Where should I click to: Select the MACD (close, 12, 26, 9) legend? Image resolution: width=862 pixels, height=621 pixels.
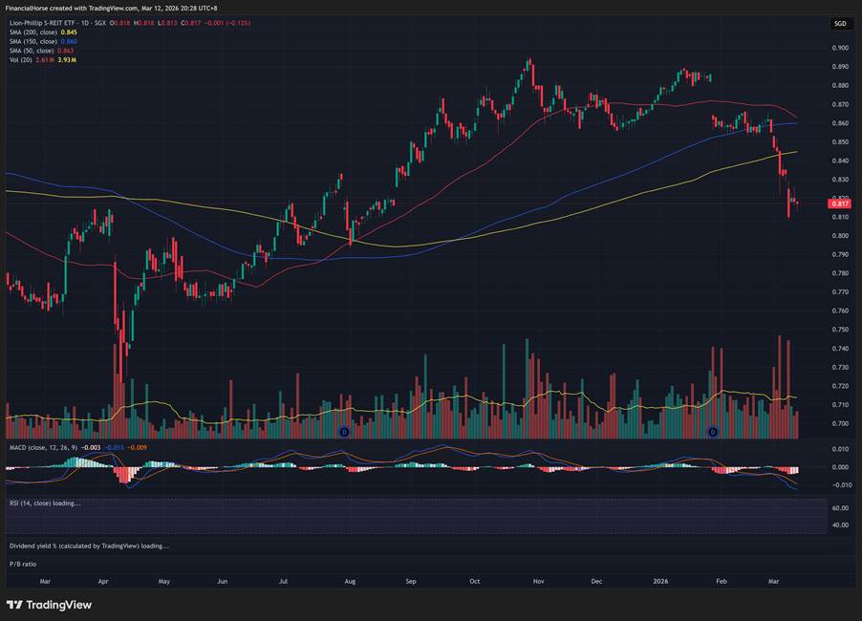pyautogui.click(x=41, y=447)
